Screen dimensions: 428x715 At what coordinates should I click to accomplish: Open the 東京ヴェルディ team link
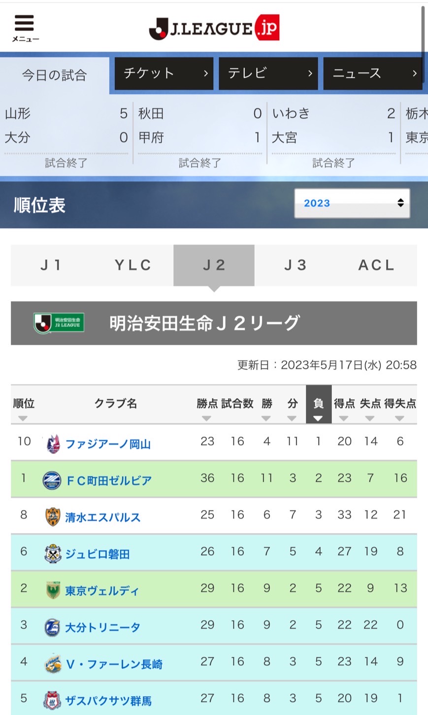[102, 591]
